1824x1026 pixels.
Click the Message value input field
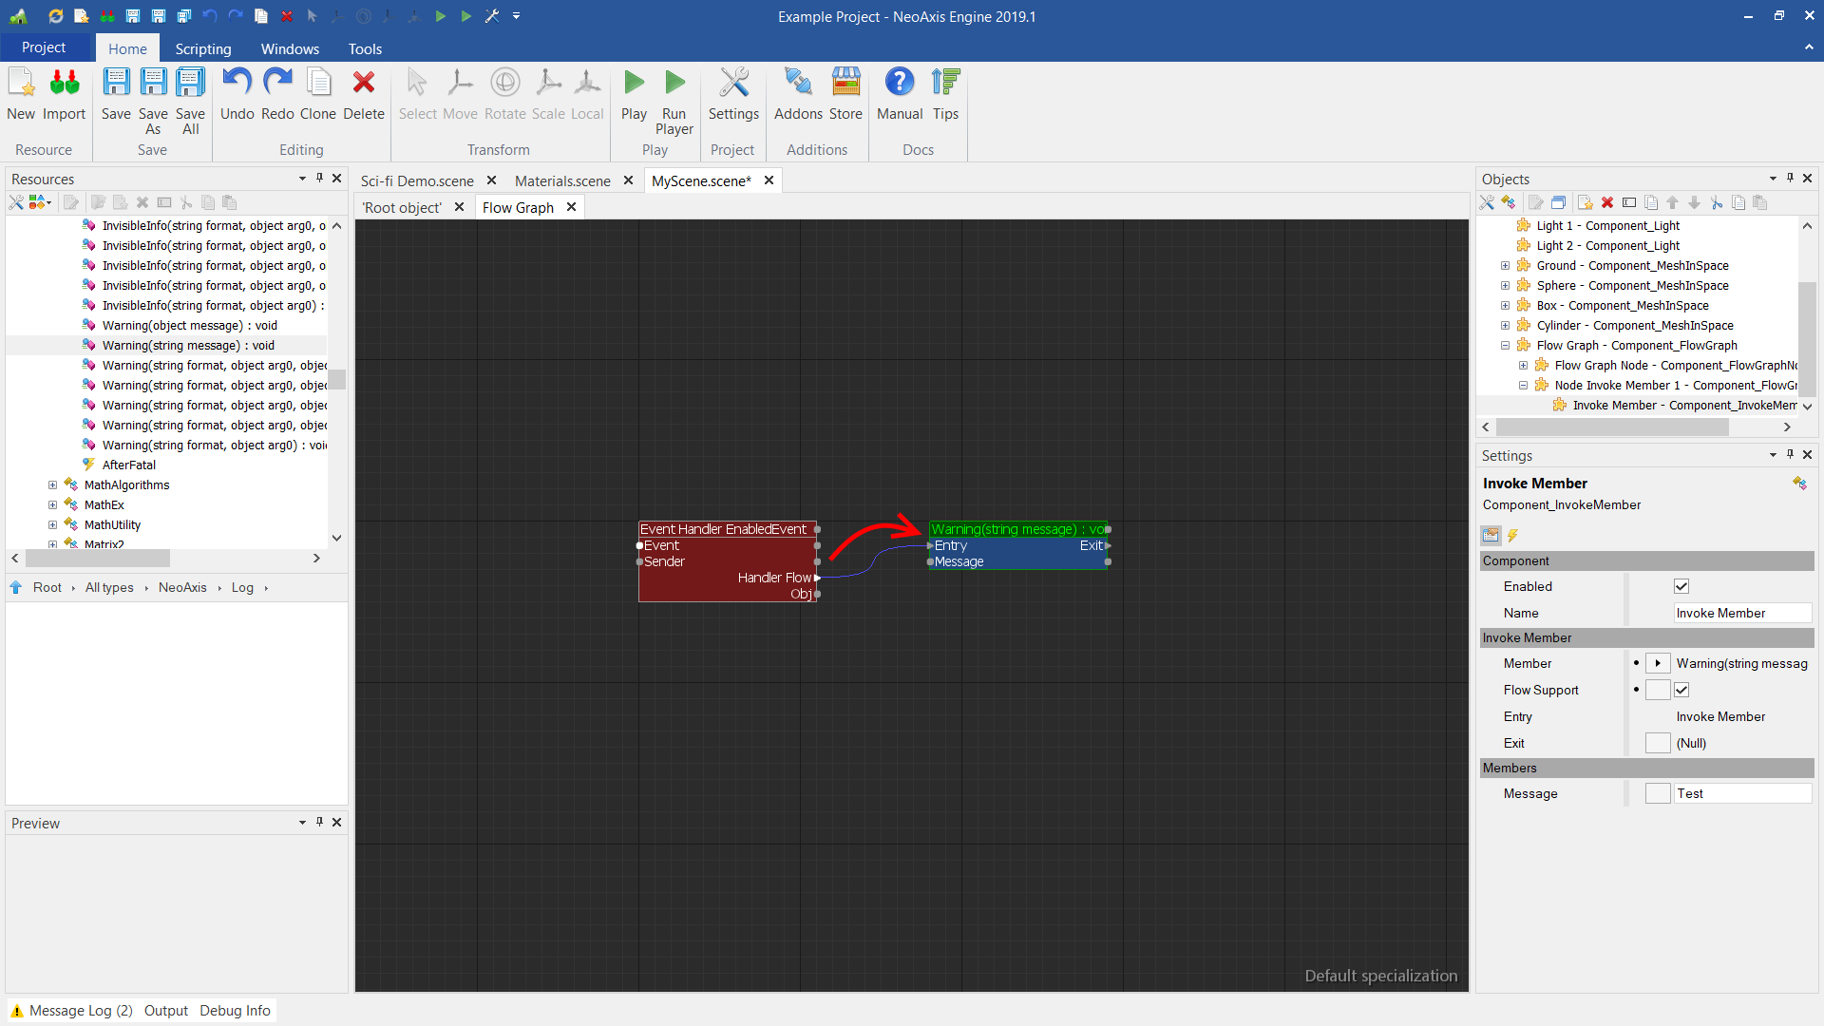[1740, 793]
